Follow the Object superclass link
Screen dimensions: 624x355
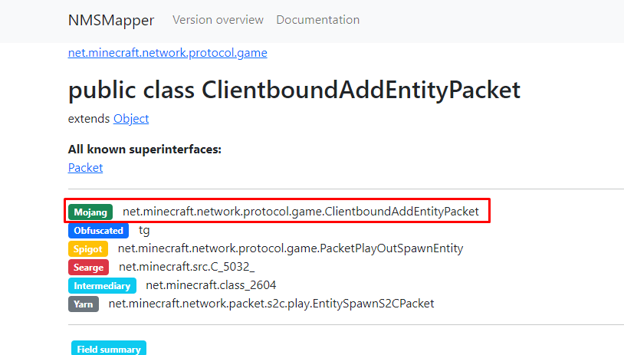tap(131, 119)
